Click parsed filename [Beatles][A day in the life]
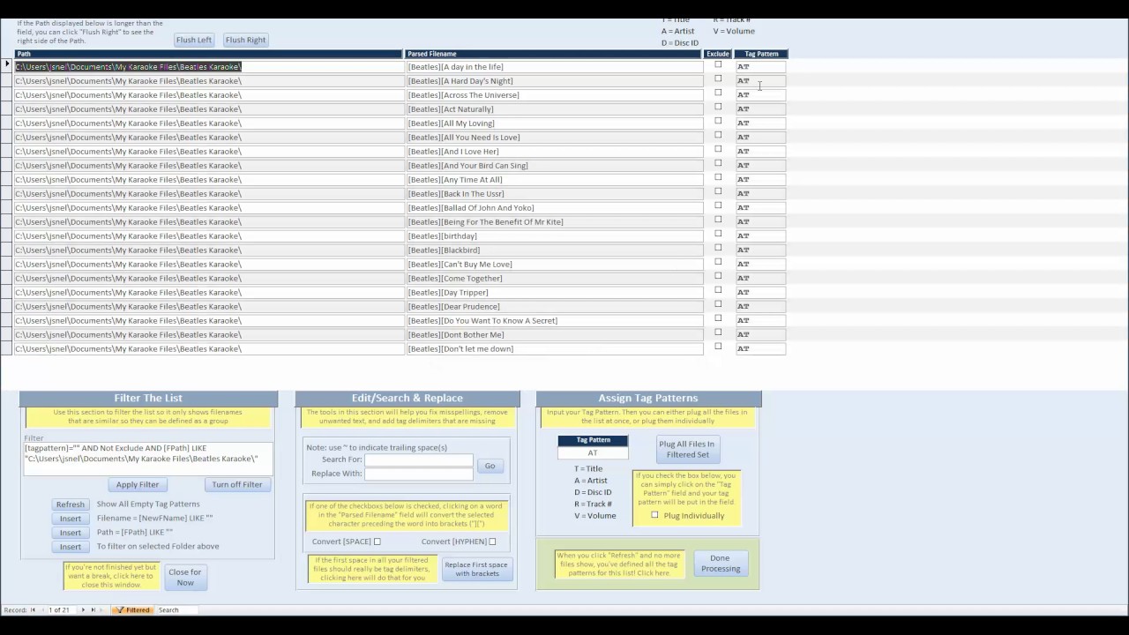This screenshot has height=635, width=1129. (x=554, y=66)
